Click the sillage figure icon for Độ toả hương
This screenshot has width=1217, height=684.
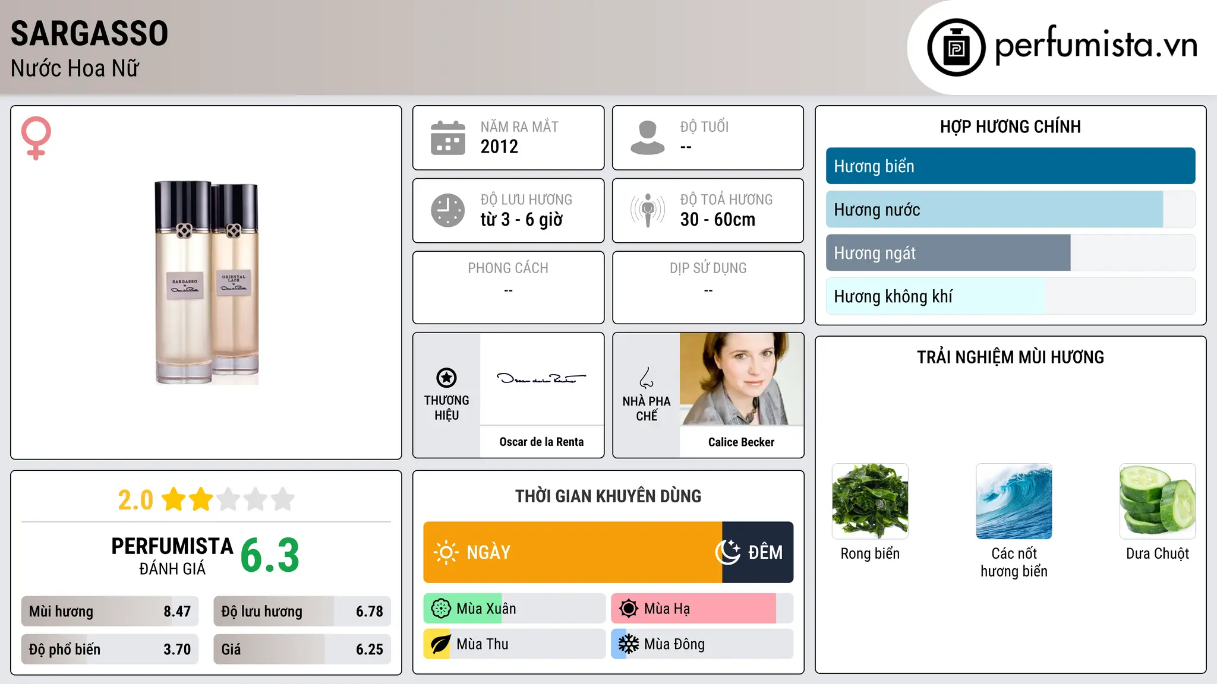click(x=648, y=210)
